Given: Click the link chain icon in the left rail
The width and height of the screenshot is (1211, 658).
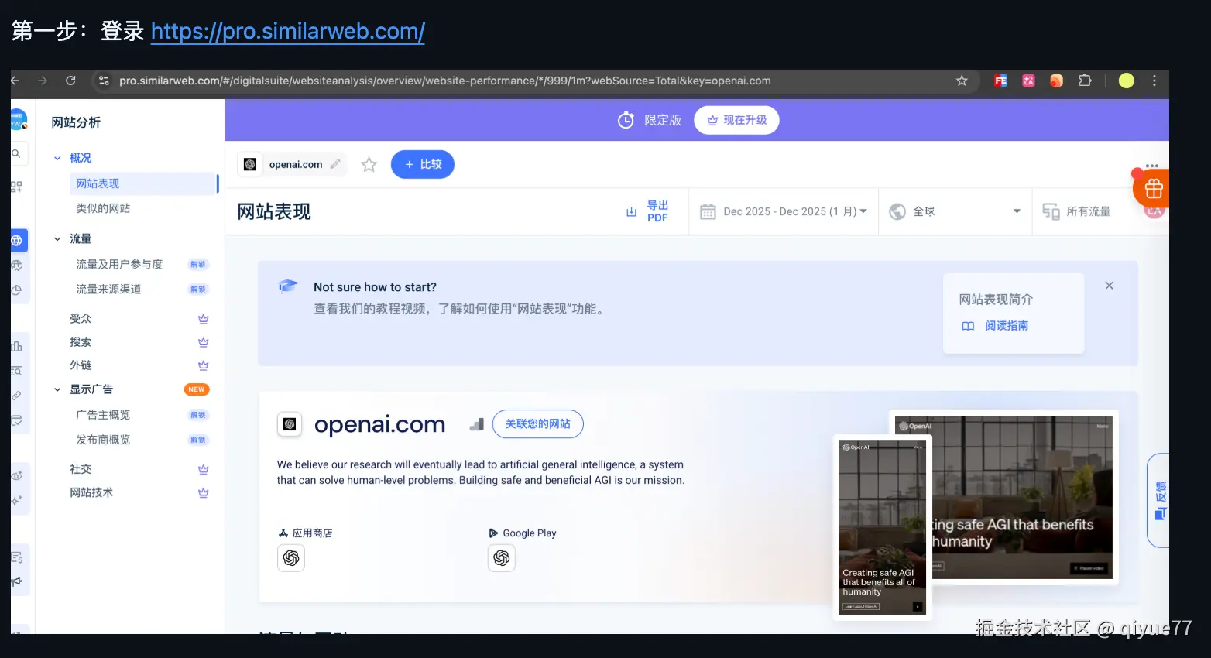Looking at the screenshot, I should [16, 396].
